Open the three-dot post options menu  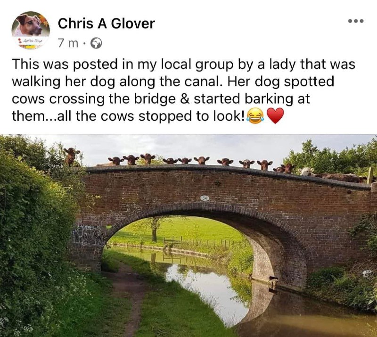click(x=356, y=21)
